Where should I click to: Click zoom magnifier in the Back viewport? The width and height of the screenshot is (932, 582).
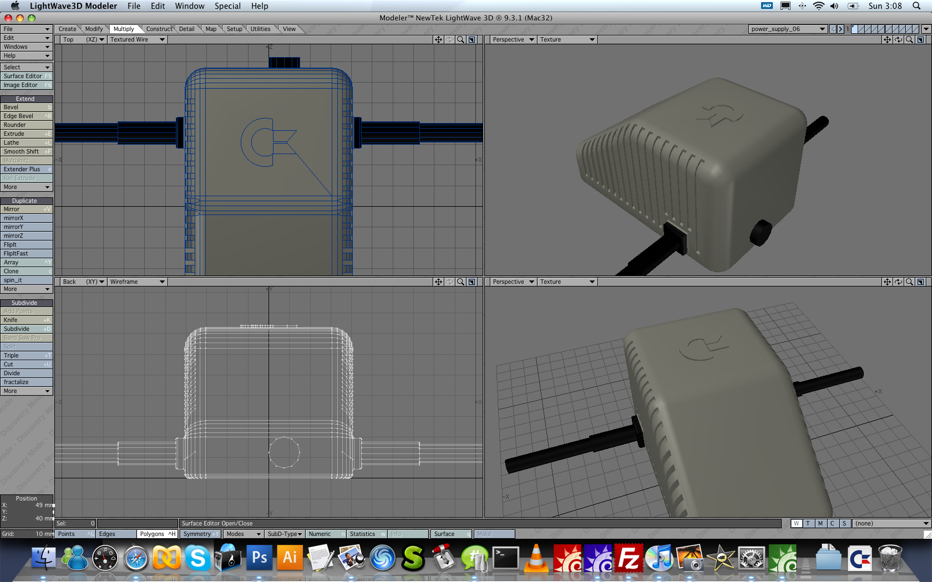(x=460, y=282)
